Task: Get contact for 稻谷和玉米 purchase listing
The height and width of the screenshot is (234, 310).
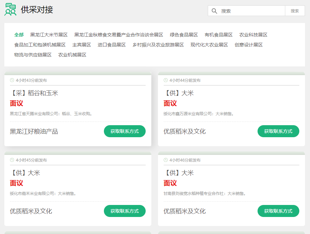Action: pyautogui.click(x=125, y=131)
